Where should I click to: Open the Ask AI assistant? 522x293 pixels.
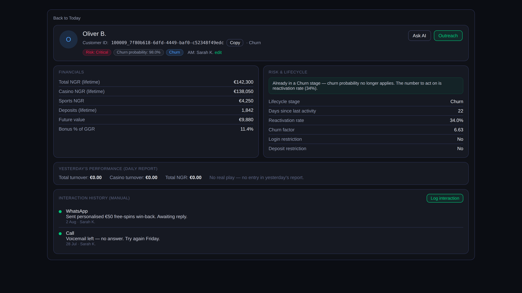coord(419,35)
